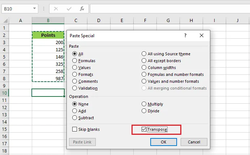Select column D header
Image resolution: width=250 pixels, height=155 pixels.
[x=99, y=21]
